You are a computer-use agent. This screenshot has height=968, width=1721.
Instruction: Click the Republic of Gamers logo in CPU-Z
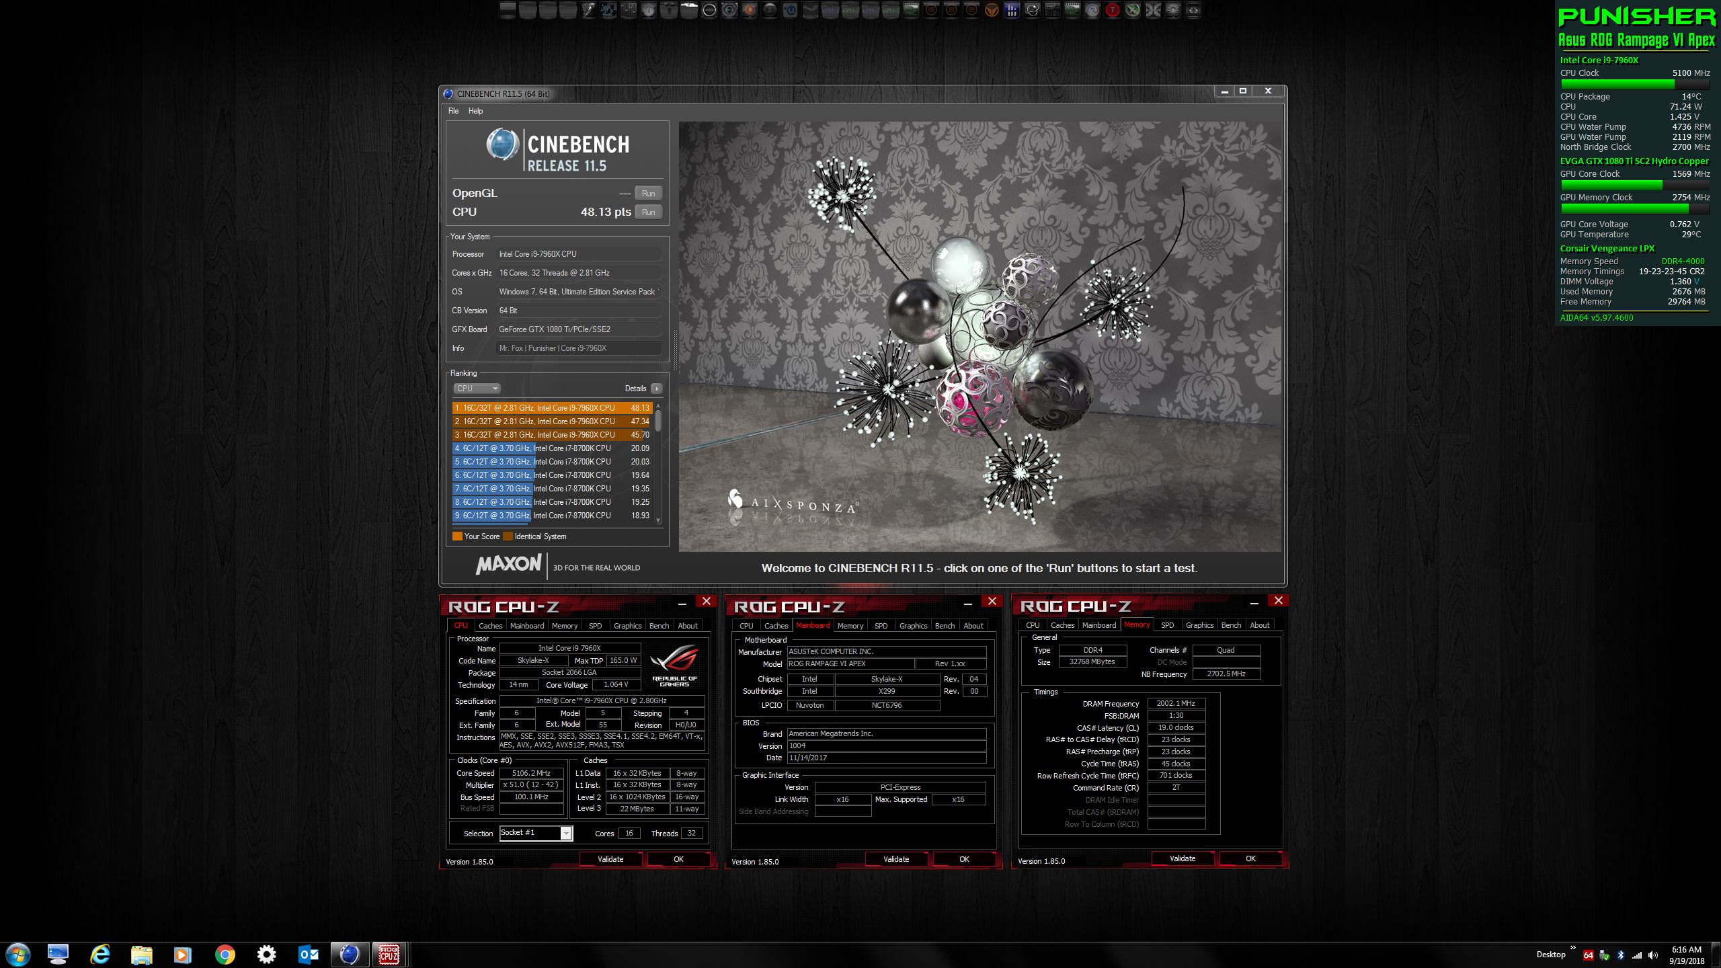[674, 665]
